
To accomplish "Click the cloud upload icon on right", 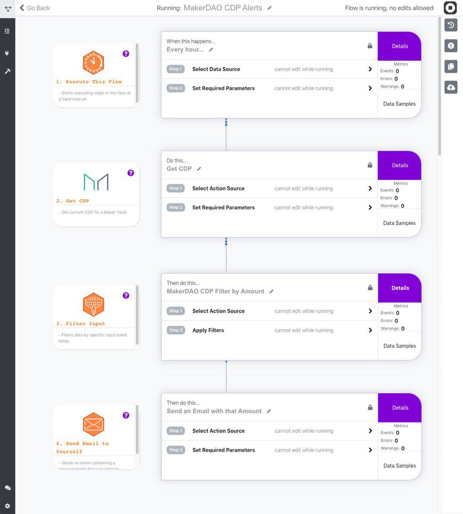I will pyautogui.click(x=451, y=87).
